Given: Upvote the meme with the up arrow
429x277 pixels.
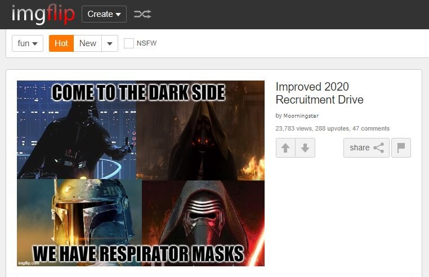Looking at the screenshot, I should pyautogui.click(x=285, y=148).
